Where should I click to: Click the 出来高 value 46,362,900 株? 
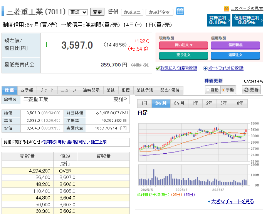coord(114,121)
